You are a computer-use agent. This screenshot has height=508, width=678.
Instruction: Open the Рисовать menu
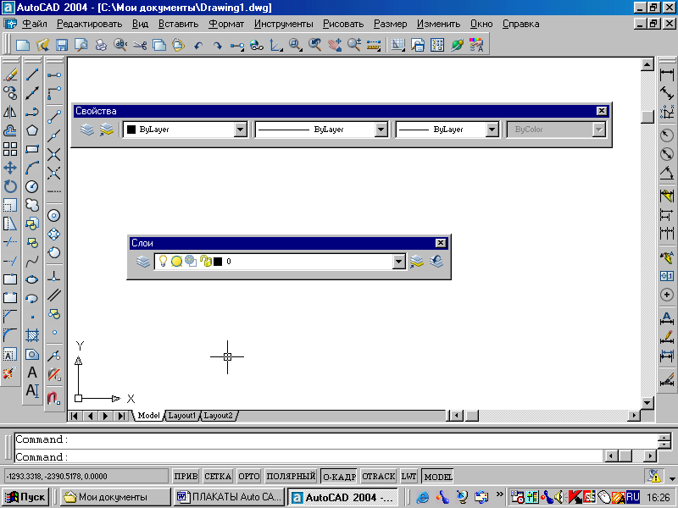(x=343, y=24)
